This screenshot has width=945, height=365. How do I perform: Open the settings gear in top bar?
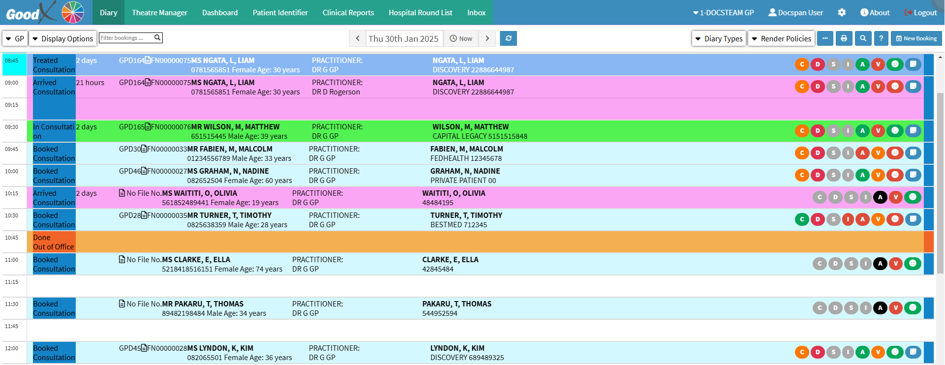842,12
